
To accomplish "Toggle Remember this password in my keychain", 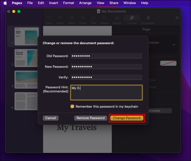I will point(72,106).
